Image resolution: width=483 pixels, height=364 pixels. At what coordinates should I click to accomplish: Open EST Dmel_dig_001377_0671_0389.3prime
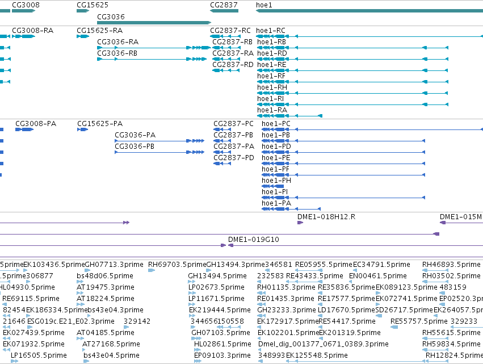(x=324, y=345)
